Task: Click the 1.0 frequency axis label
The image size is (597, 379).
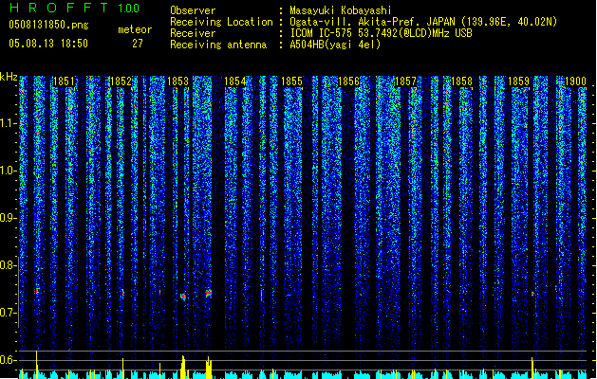Action: pyautogui.click(x=8, y=171)
